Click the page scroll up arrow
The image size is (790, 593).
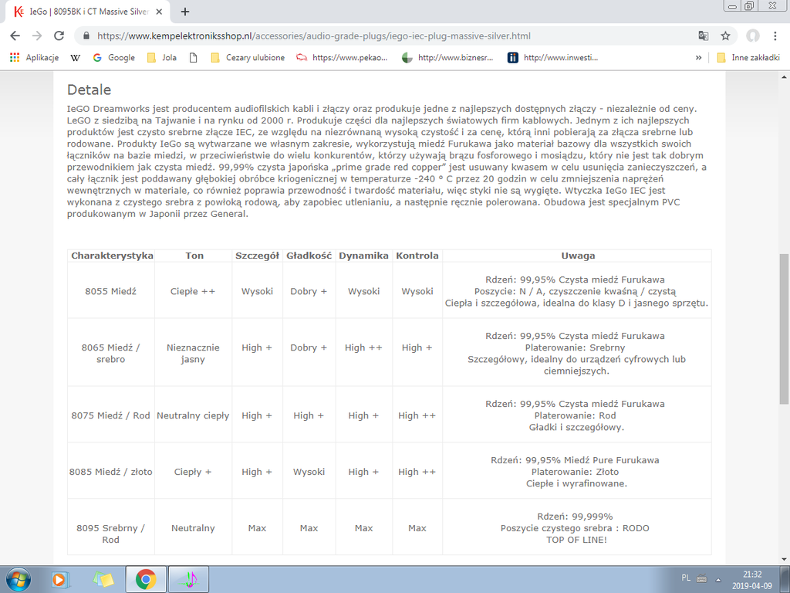click(x=784, y=77)
